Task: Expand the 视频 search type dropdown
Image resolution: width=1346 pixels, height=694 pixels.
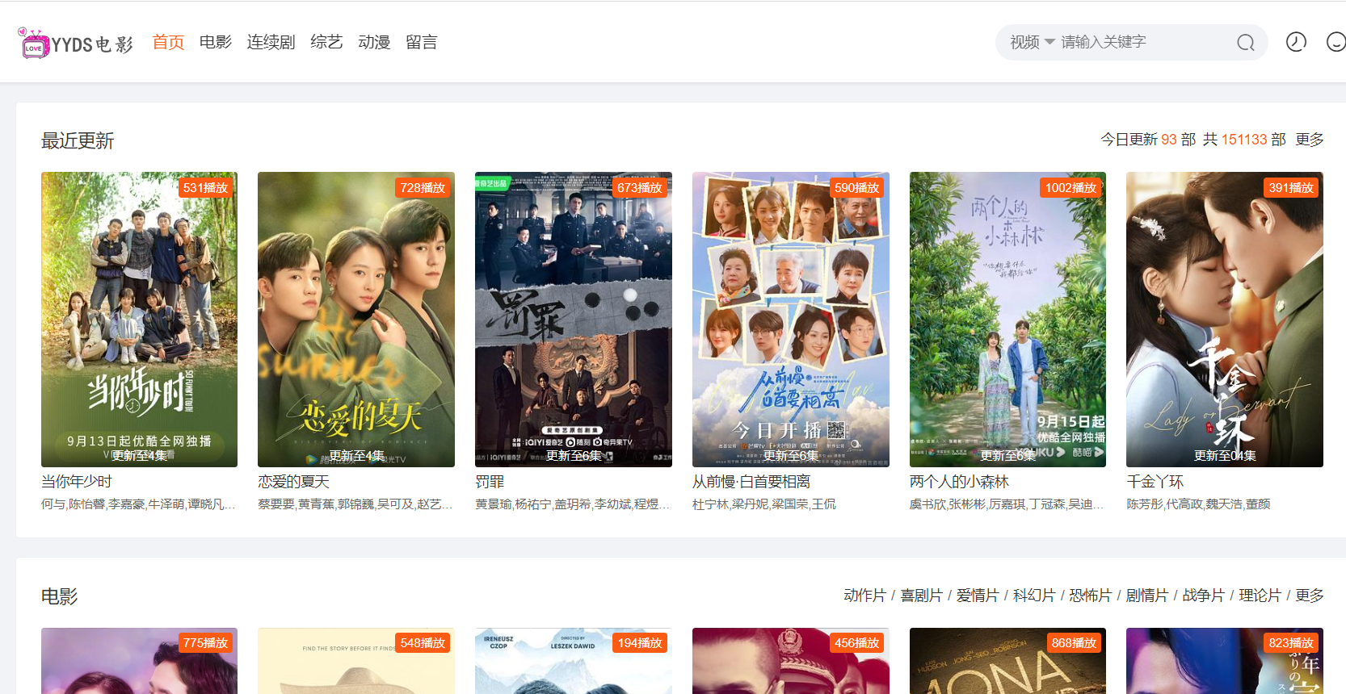Action: [1032, 42]
